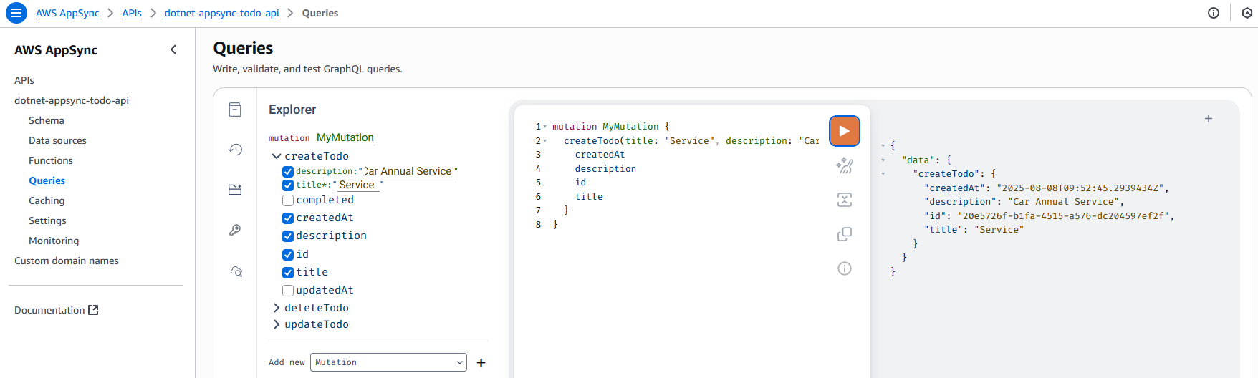
Task: Click the saved queries folder icon
Action: (235, 190)
